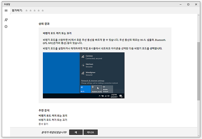Click the 예 (Yes) button

(76, 132)
